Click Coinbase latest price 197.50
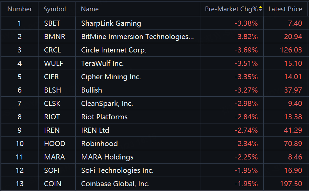This screenshot has width=309, height=191. [291, 184]
